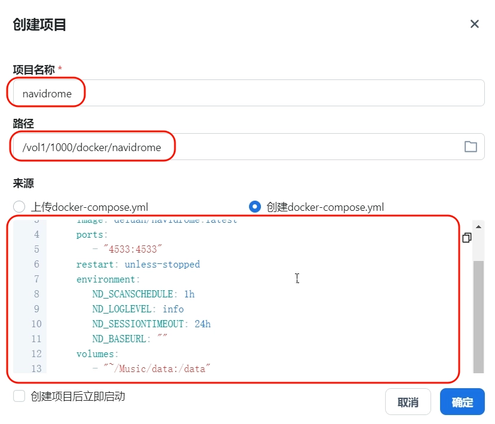Screen dimensions: 495x424
Task: Open the folder browser for 路径
Action: click(x=471, y=147)
